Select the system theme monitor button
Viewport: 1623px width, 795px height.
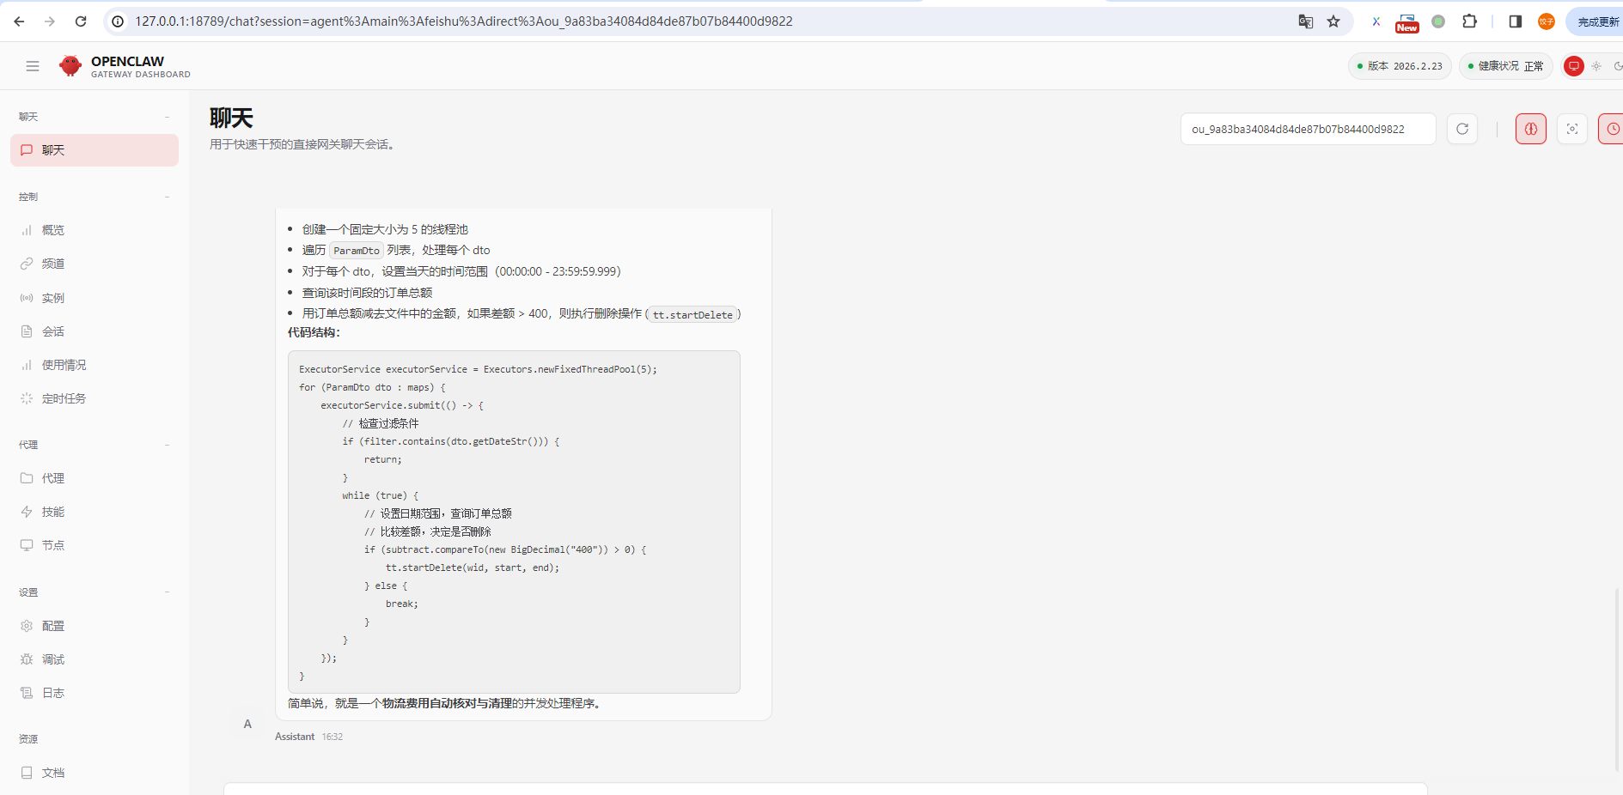1574,66
